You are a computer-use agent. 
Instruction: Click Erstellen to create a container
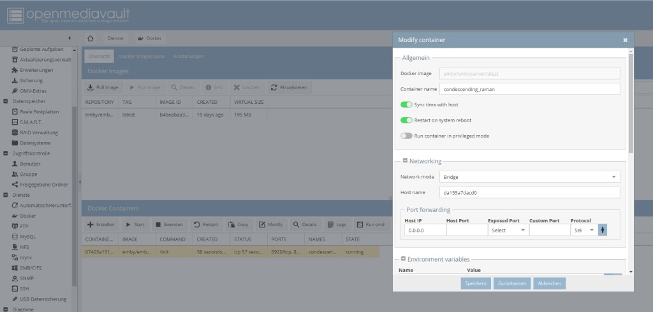pyautogui.click(x=102, y=224)
